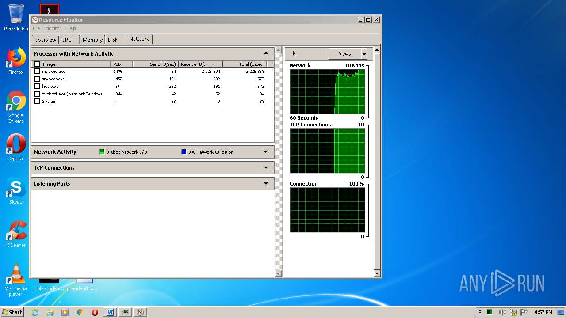
Task: Click scroll-down arrow of graphs pane scrollbar
Action: pyautogui.click(x=377, y=274)
